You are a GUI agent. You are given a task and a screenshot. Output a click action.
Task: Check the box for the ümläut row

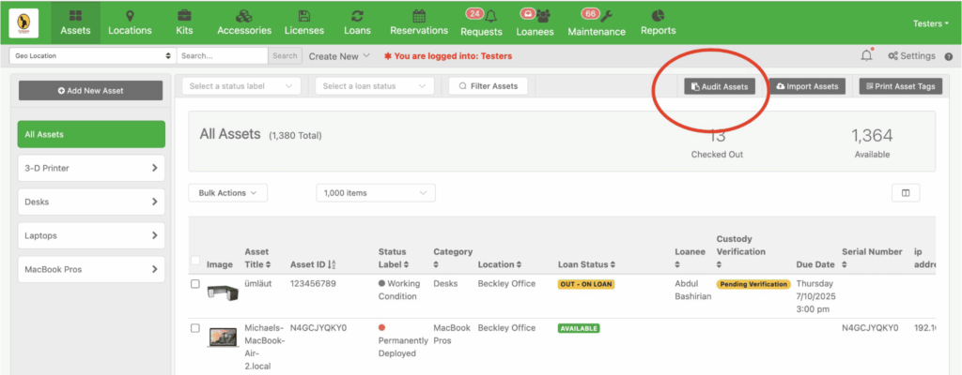(195, 284)
